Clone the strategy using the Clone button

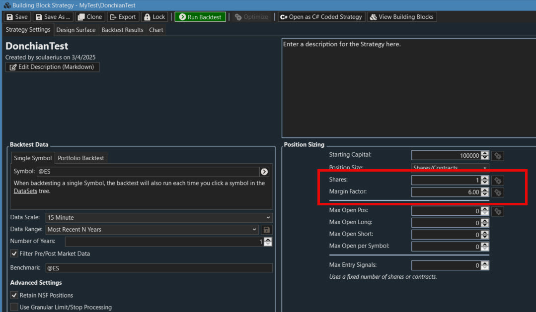90,17
